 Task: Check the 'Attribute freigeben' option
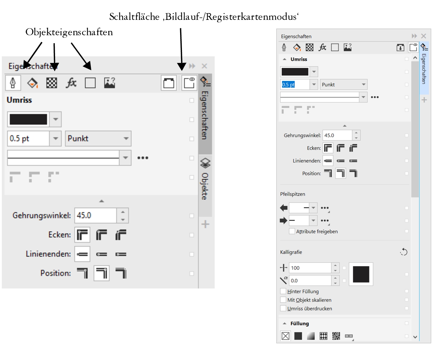[292, 231]
